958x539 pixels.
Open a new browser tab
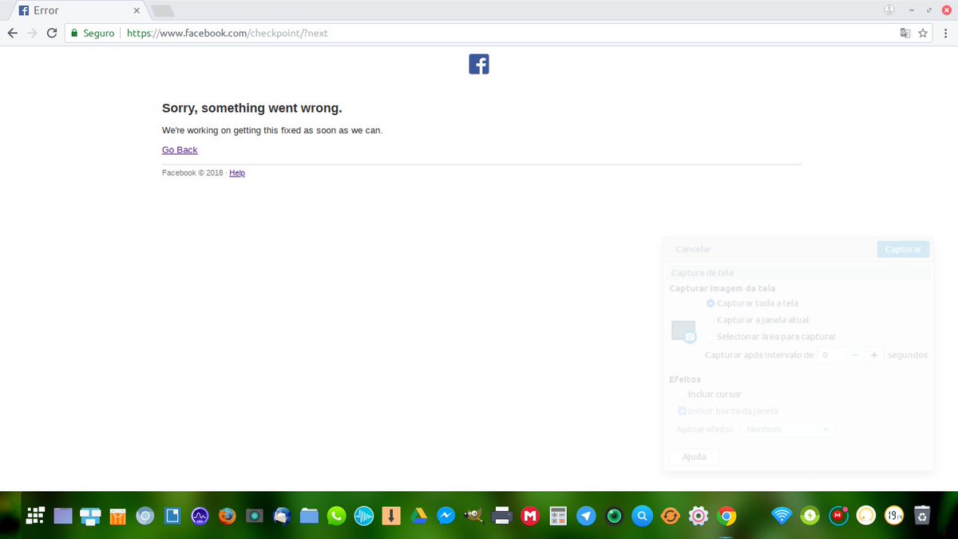coord(162,11)
